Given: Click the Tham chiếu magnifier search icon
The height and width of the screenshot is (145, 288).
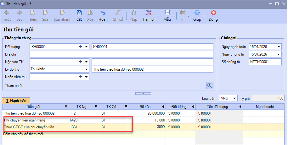Looking at the screenshot, I should tap(210, 85).
